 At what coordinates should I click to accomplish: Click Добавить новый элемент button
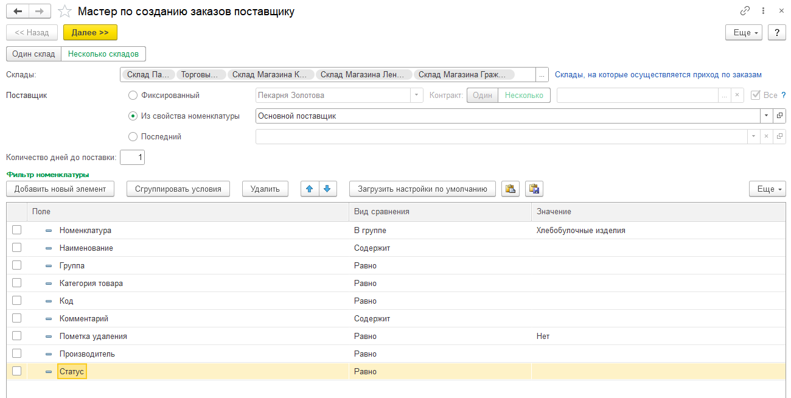[x=60, y=189]
